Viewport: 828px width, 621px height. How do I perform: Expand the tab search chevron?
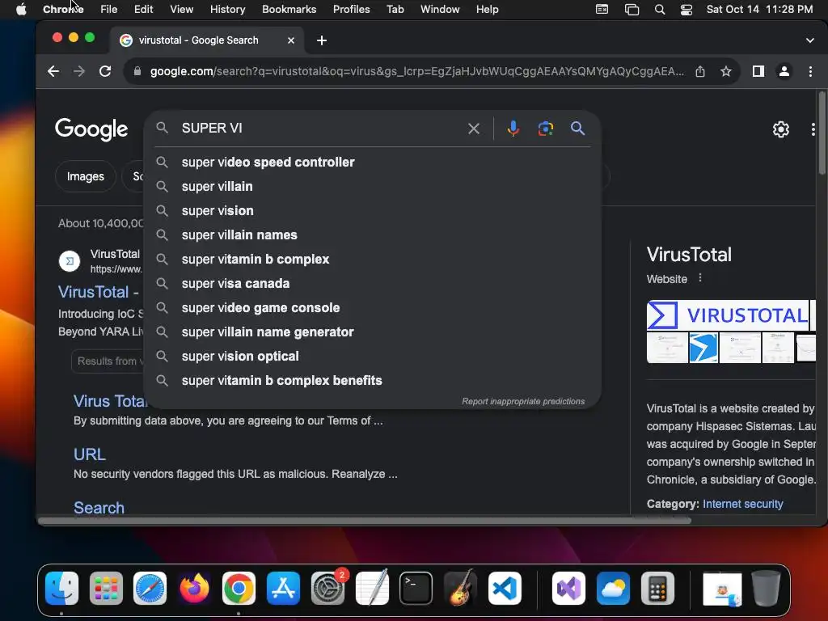click(x=810, y=40)
